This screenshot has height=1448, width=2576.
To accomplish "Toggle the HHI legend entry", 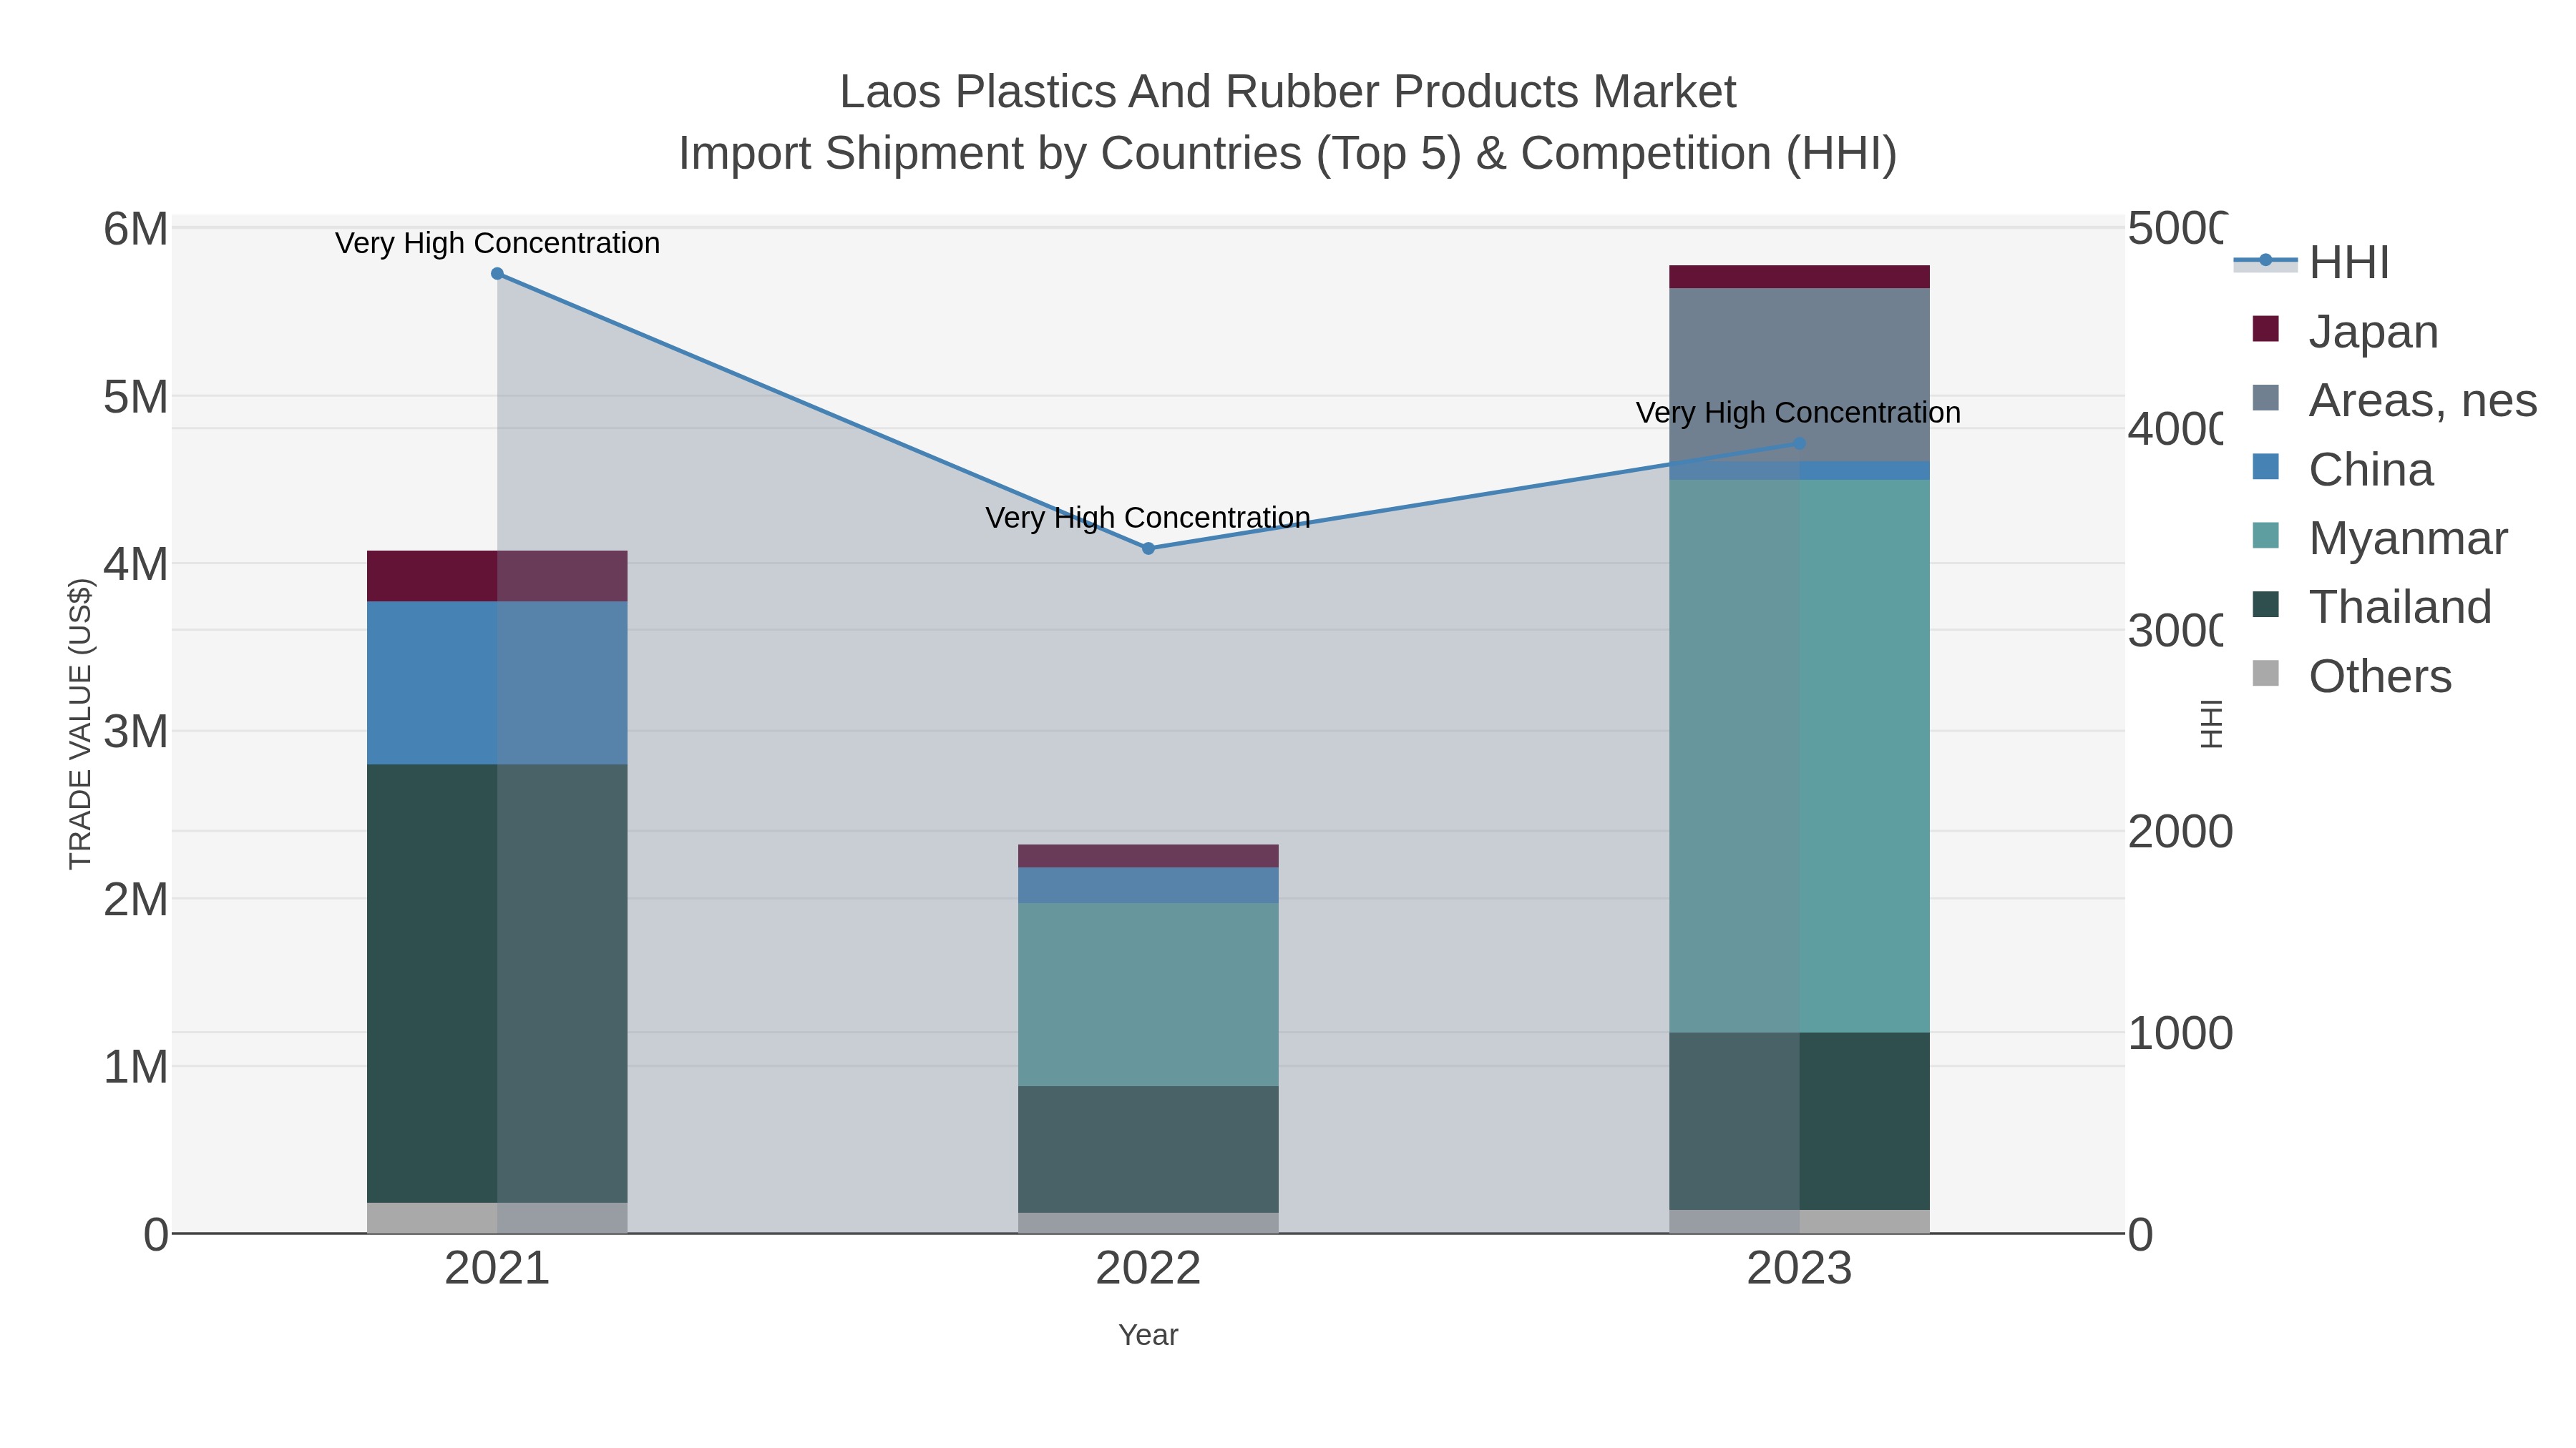I will tap(2349, 262).
